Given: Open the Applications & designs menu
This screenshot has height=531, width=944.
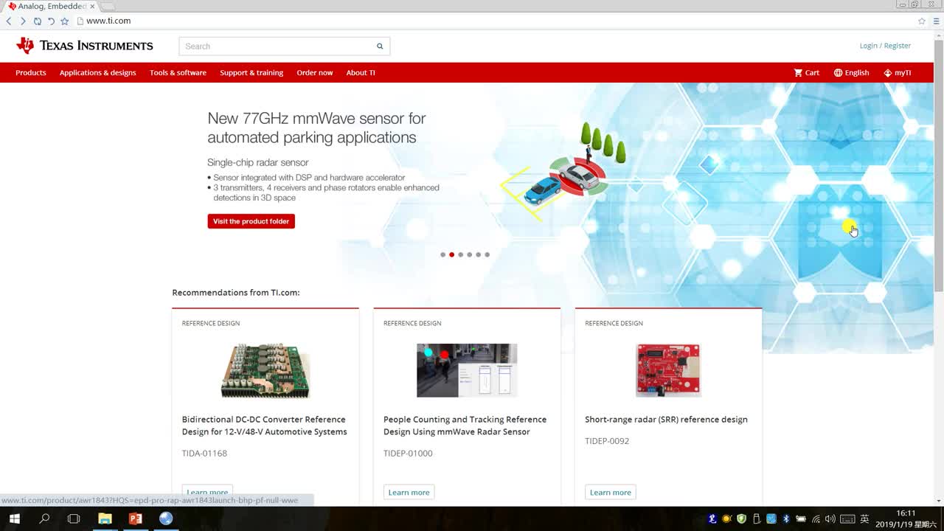Looking at the screenshot, I should [x=98, y=73].
